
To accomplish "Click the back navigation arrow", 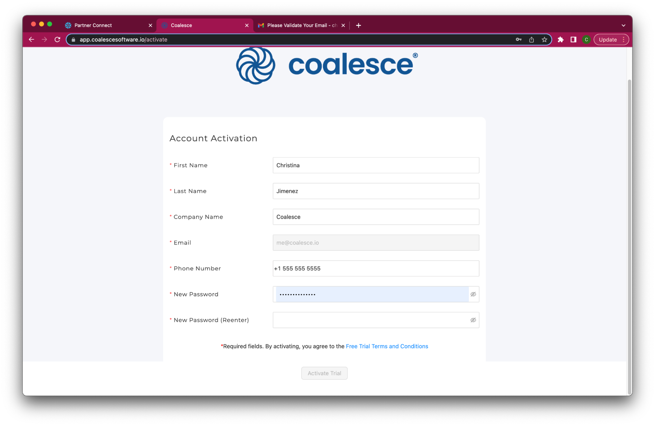I will 32,39.
